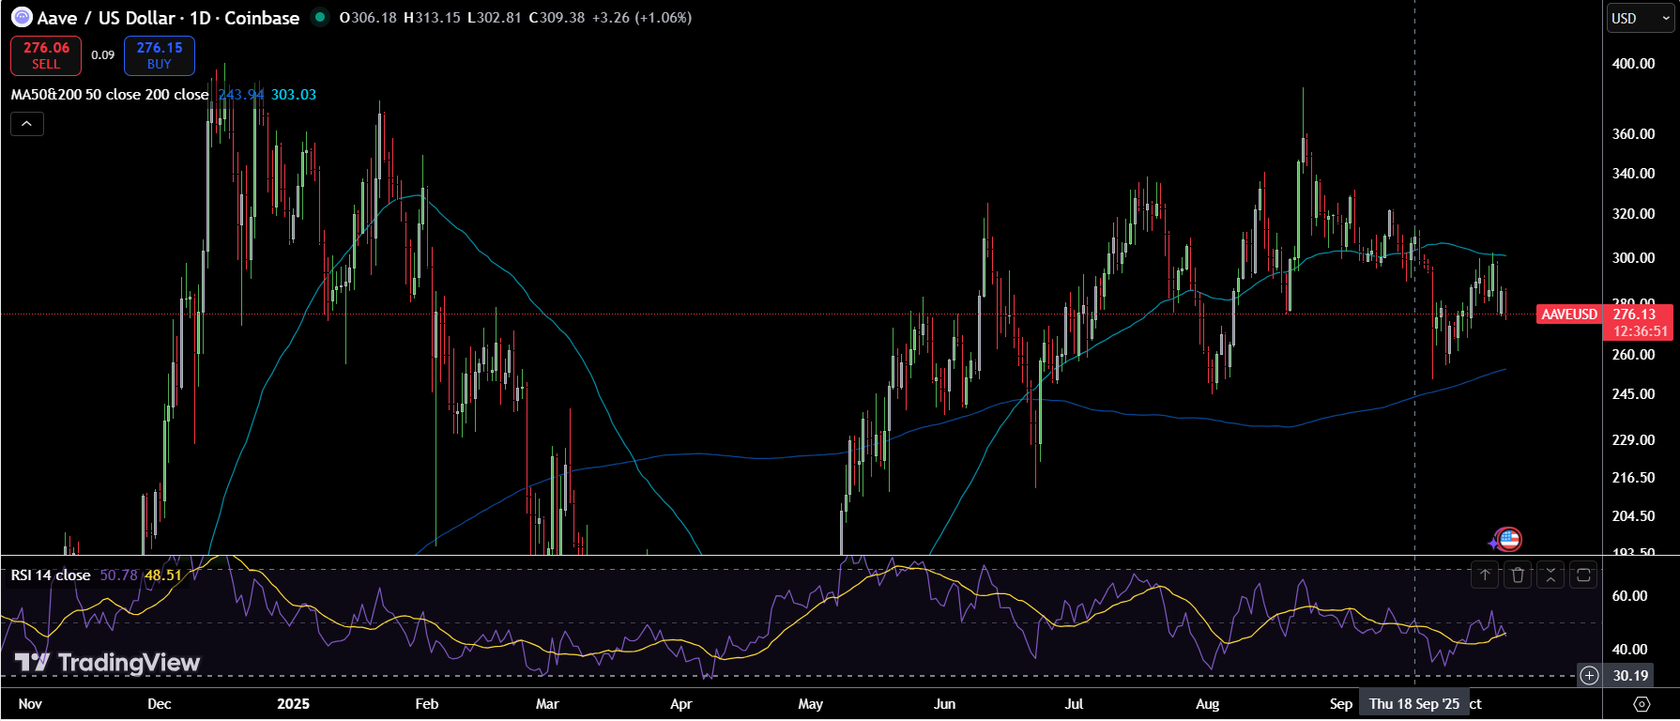Click the red AAVEUSD price label
The width and height of the screenshot is (1680, 721).
1568,314
